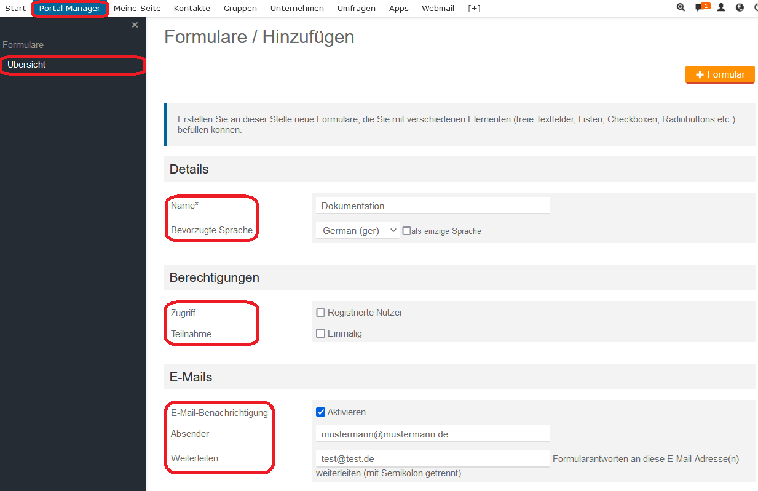Open Webmail in the top menu

tap(438, 9)
